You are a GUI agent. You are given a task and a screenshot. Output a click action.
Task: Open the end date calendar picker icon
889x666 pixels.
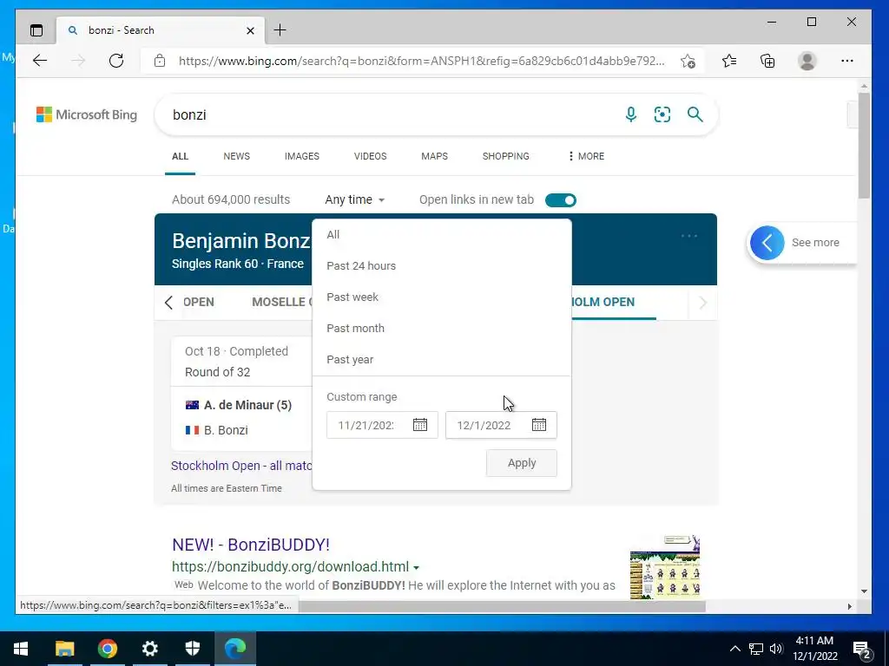point(539,425)
